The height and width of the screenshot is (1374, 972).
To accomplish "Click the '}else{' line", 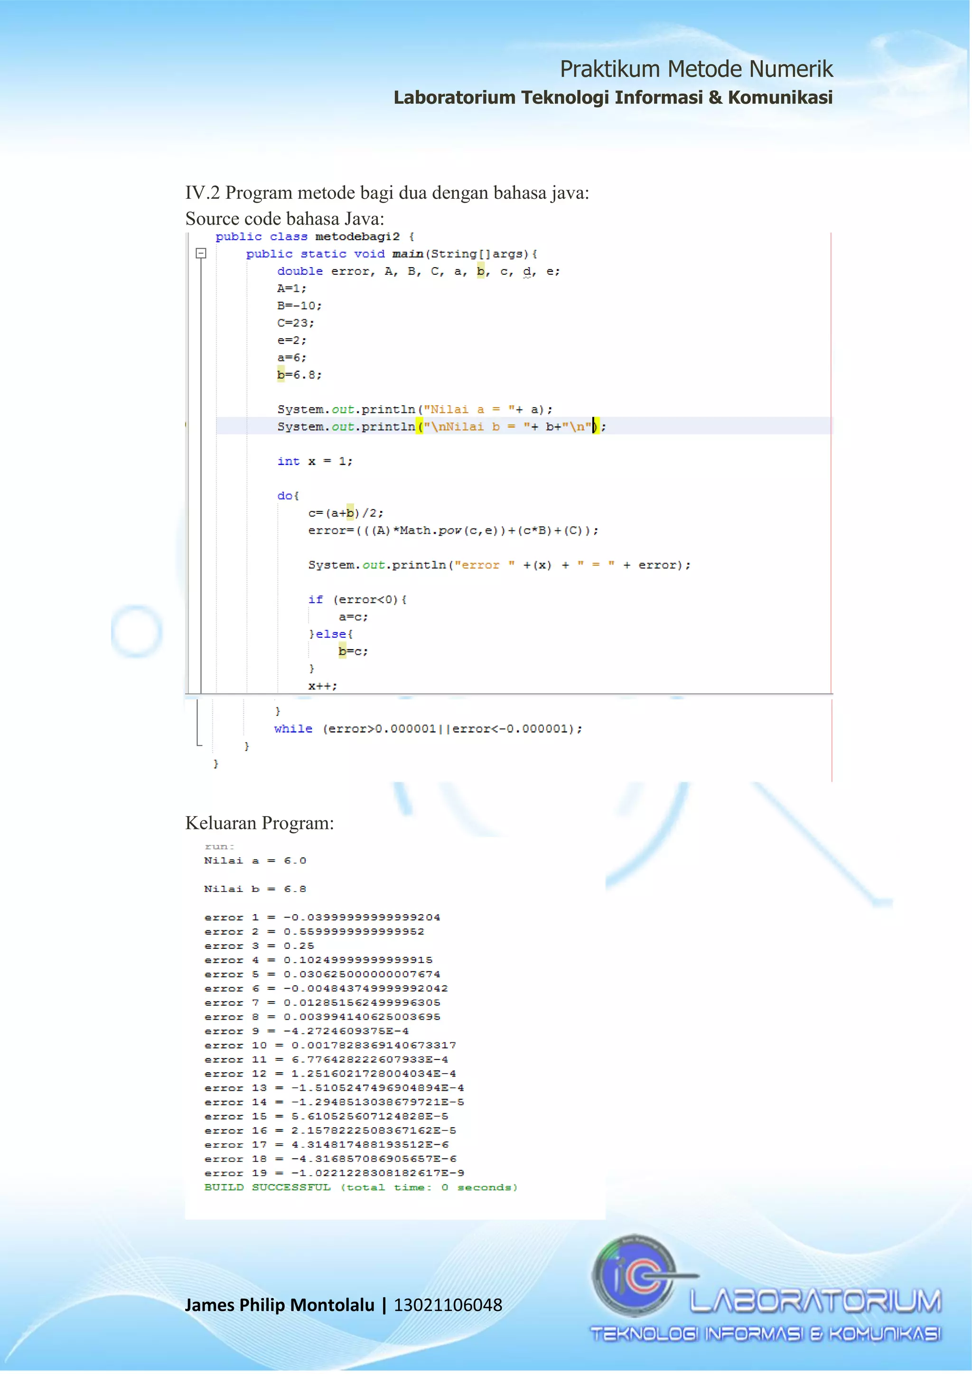I will (330, 634).
